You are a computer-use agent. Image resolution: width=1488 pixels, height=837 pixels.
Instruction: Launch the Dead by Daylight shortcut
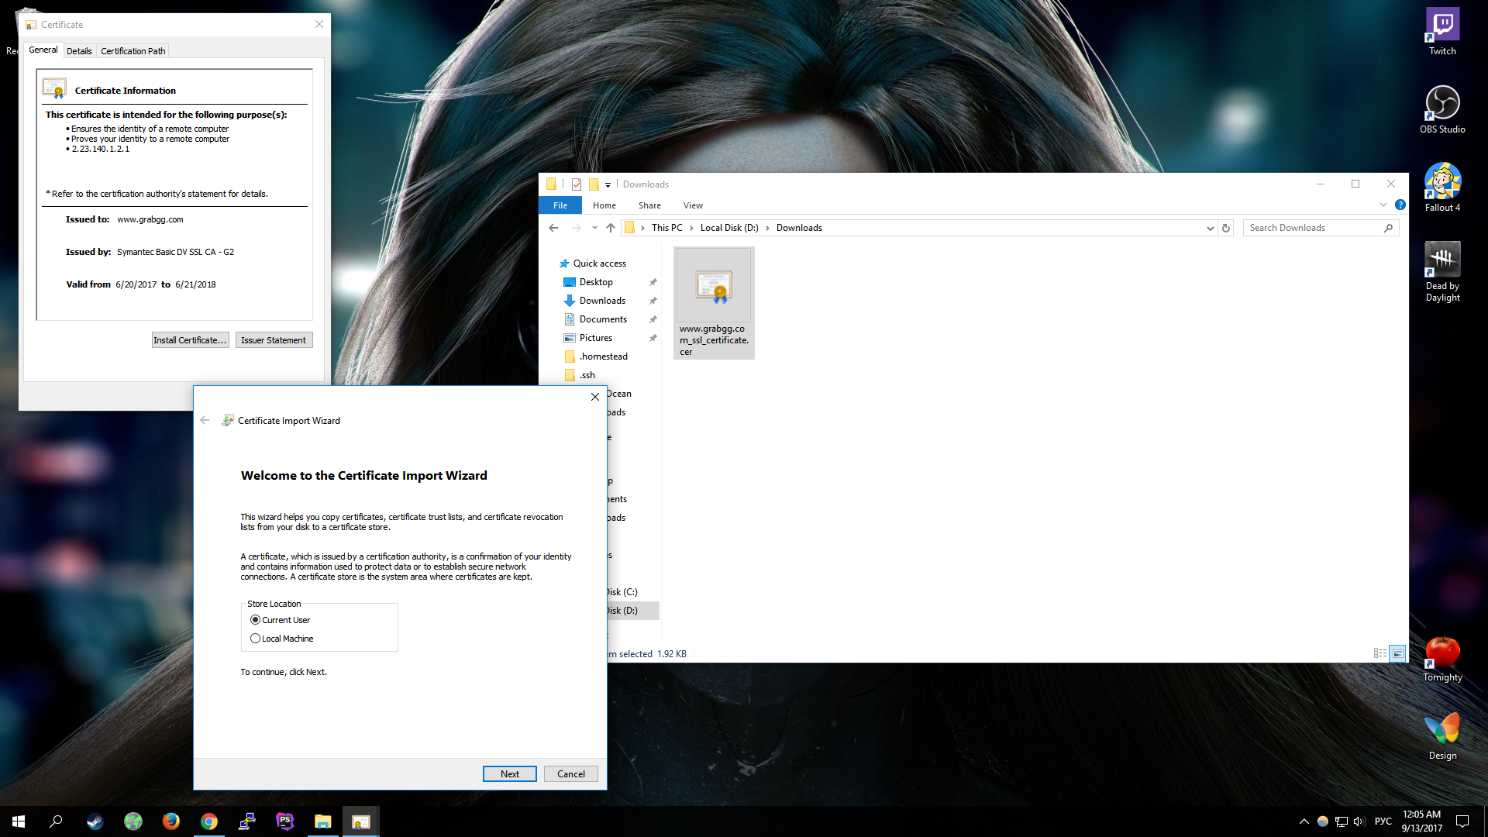click(1442, 271)
